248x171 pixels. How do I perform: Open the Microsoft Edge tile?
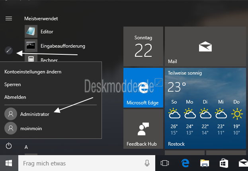pos(143,88)
